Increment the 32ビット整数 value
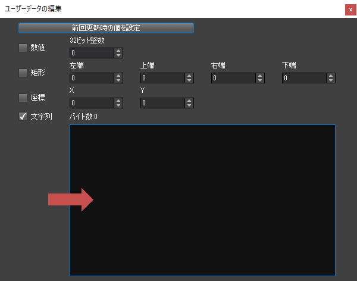 tap(118, 51)
